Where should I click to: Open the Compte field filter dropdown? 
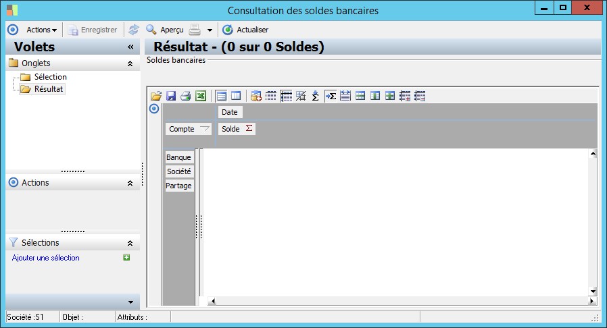coord(204,129)
